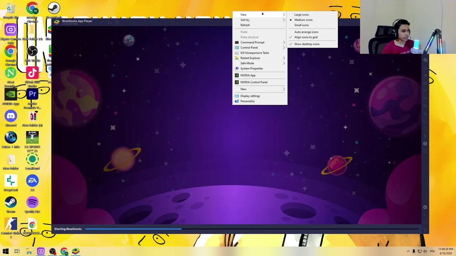
Task: Open the Recycle Bin desktop icon
Action: [11, 11]
